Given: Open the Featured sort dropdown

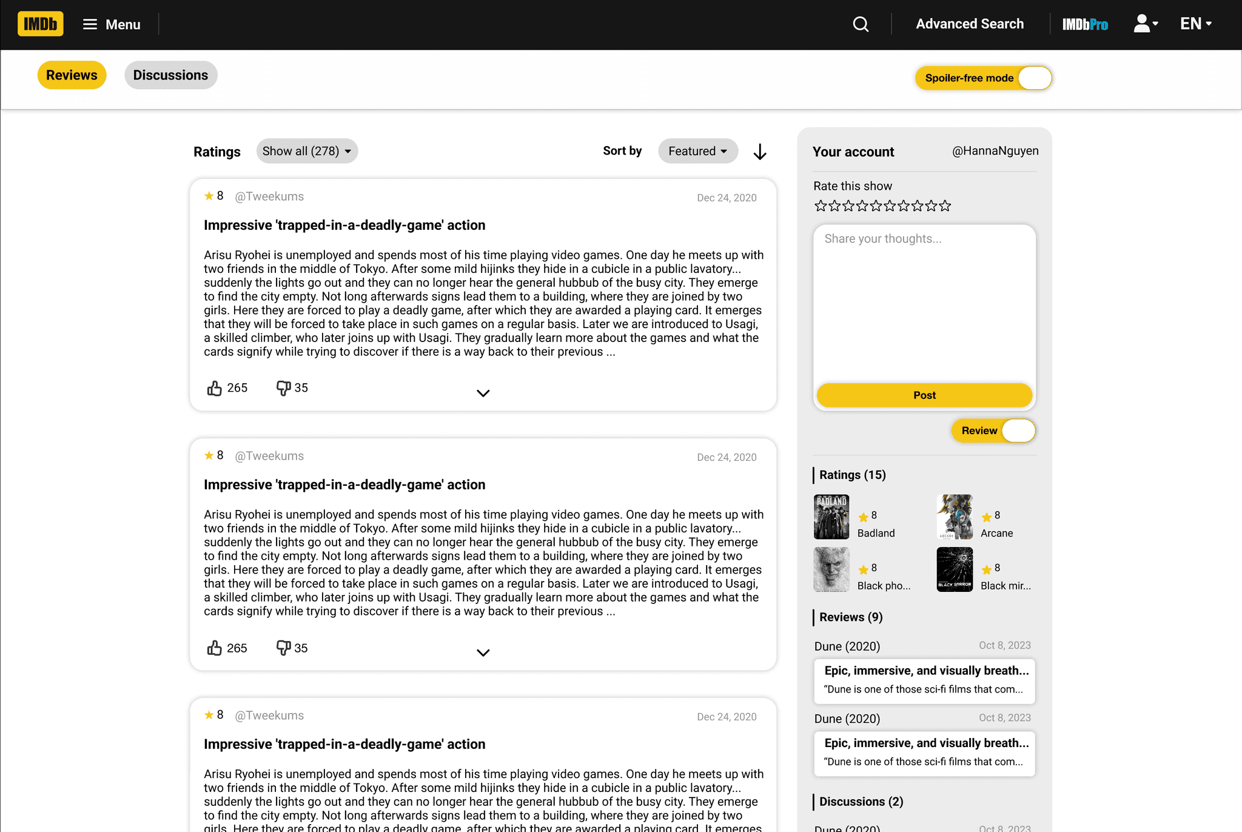Looking at the screenshot, I should point(697,151).
